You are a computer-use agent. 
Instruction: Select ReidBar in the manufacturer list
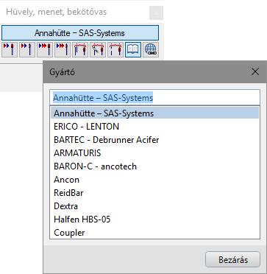tap(154, 193)
